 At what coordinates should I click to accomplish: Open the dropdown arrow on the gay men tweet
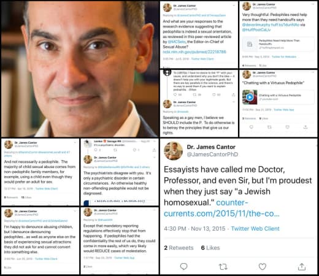pos(234,102)
